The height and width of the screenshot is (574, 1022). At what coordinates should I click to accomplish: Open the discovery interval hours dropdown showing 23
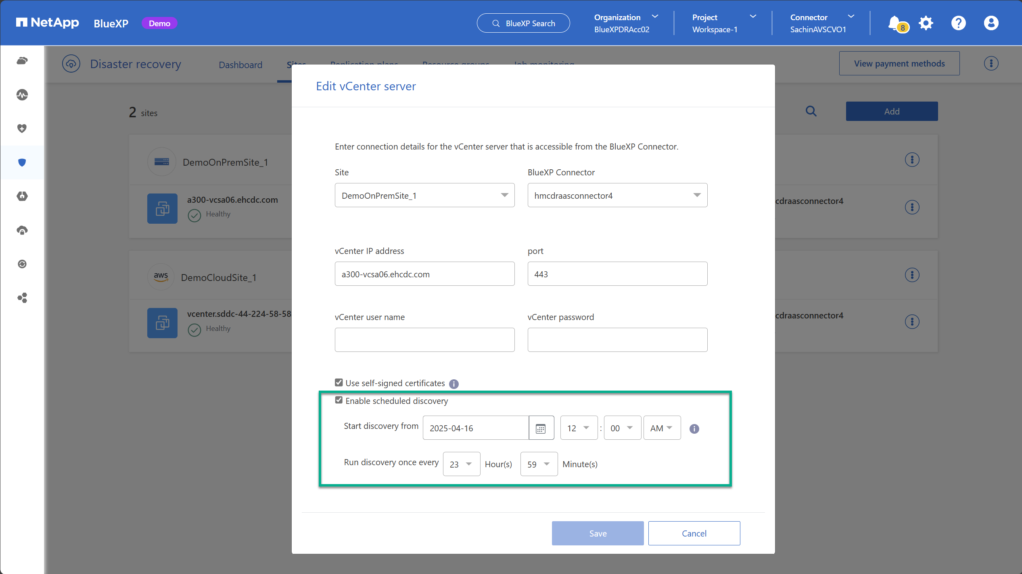point(462,464)
